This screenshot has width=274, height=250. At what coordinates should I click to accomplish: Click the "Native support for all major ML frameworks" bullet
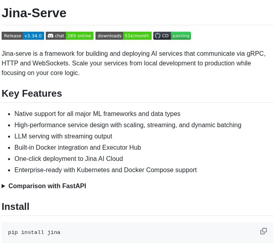coord(97,114)
